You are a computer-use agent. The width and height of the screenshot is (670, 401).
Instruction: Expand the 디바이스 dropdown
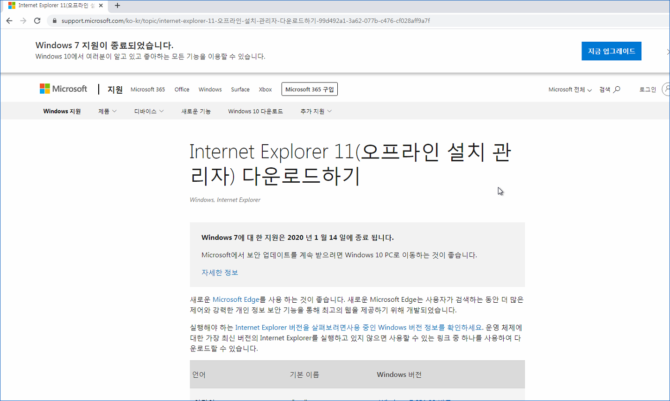149,111
